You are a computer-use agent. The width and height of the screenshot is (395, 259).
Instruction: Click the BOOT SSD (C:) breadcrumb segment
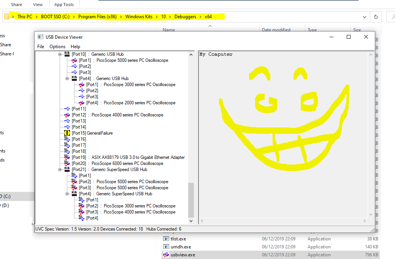coord(55,17)
